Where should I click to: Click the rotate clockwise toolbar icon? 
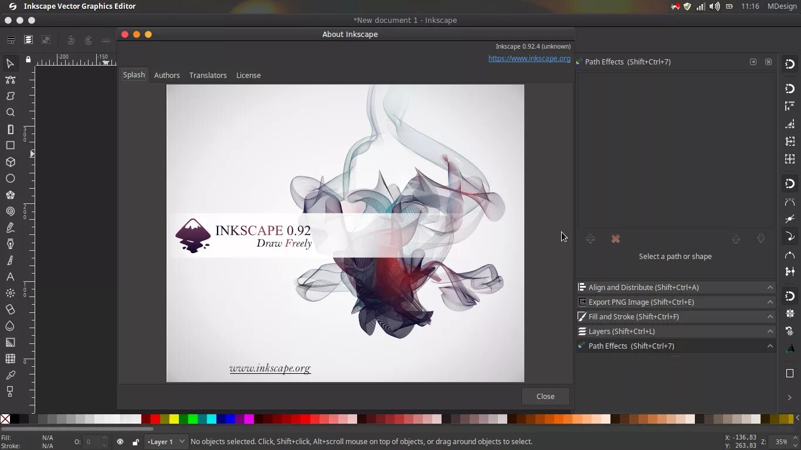click(x=89, y=40)
